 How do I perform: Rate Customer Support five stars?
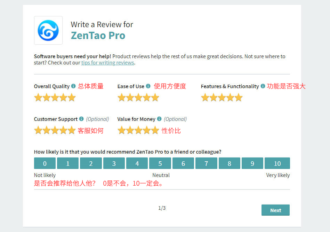pyautogui.click(x=72, y=130)
